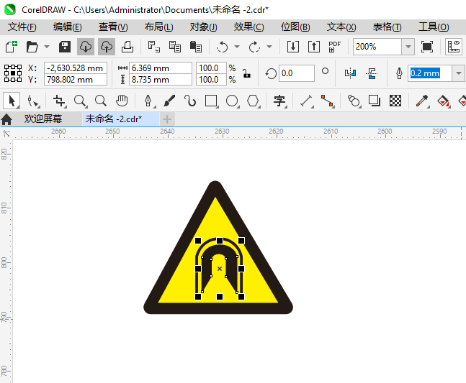
Task: Click the Full-screen preview icon
Action: click(x=427, y=47)
